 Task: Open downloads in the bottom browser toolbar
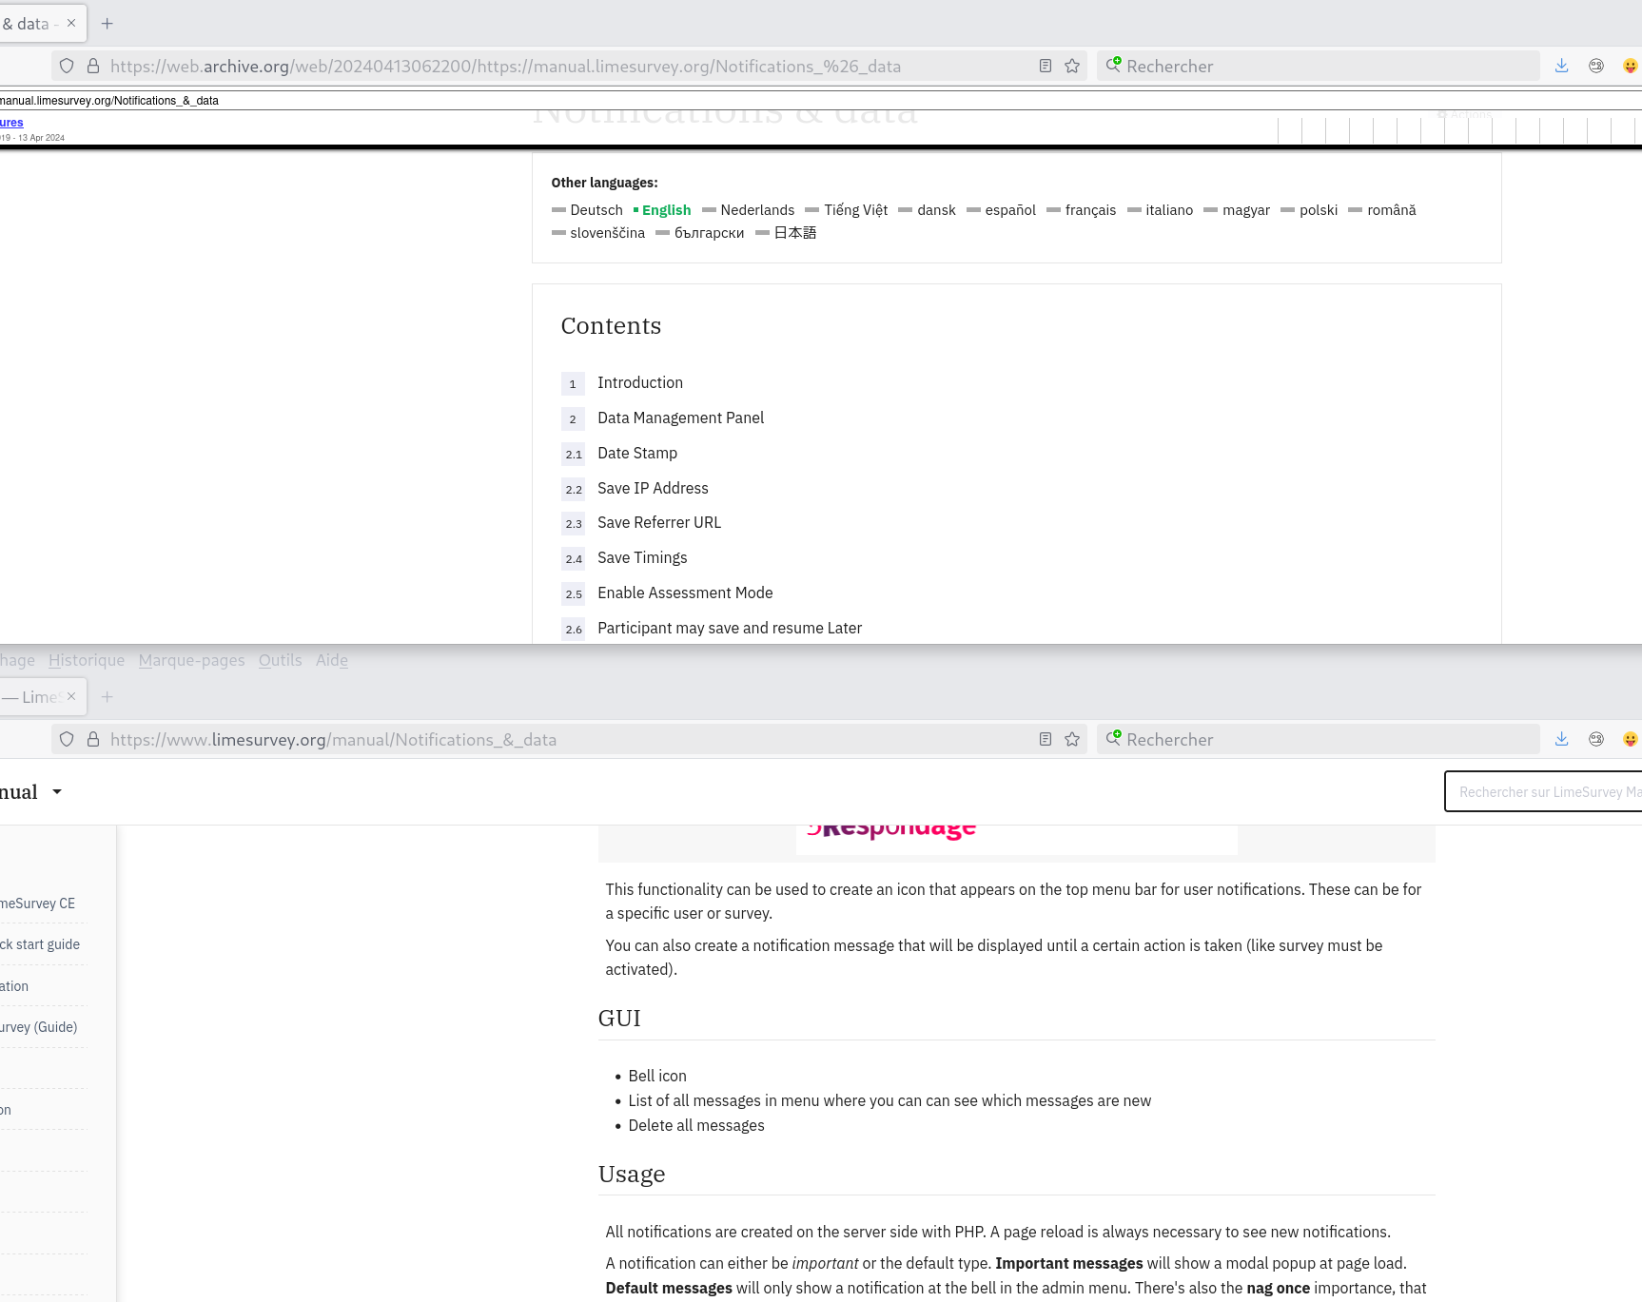coord(1561,739)
